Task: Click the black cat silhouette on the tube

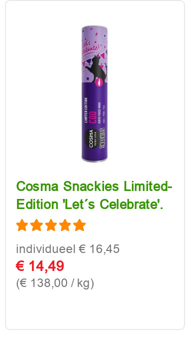Action: (95, 69)
